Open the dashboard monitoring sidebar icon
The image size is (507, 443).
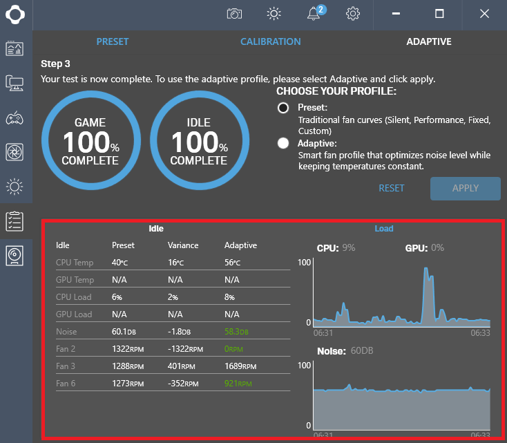(15, 48)
